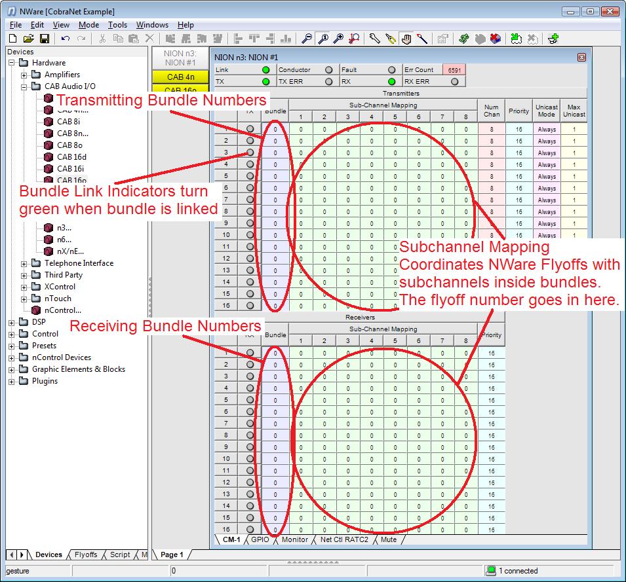Viewport: 626px width, 582px height.
Task: Click the NION n3: NION #1 button
Action: coord(180,58)
